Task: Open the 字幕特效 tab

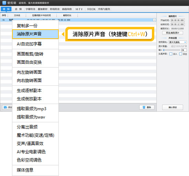Action: pyautogui.click(x=30, y=9)
